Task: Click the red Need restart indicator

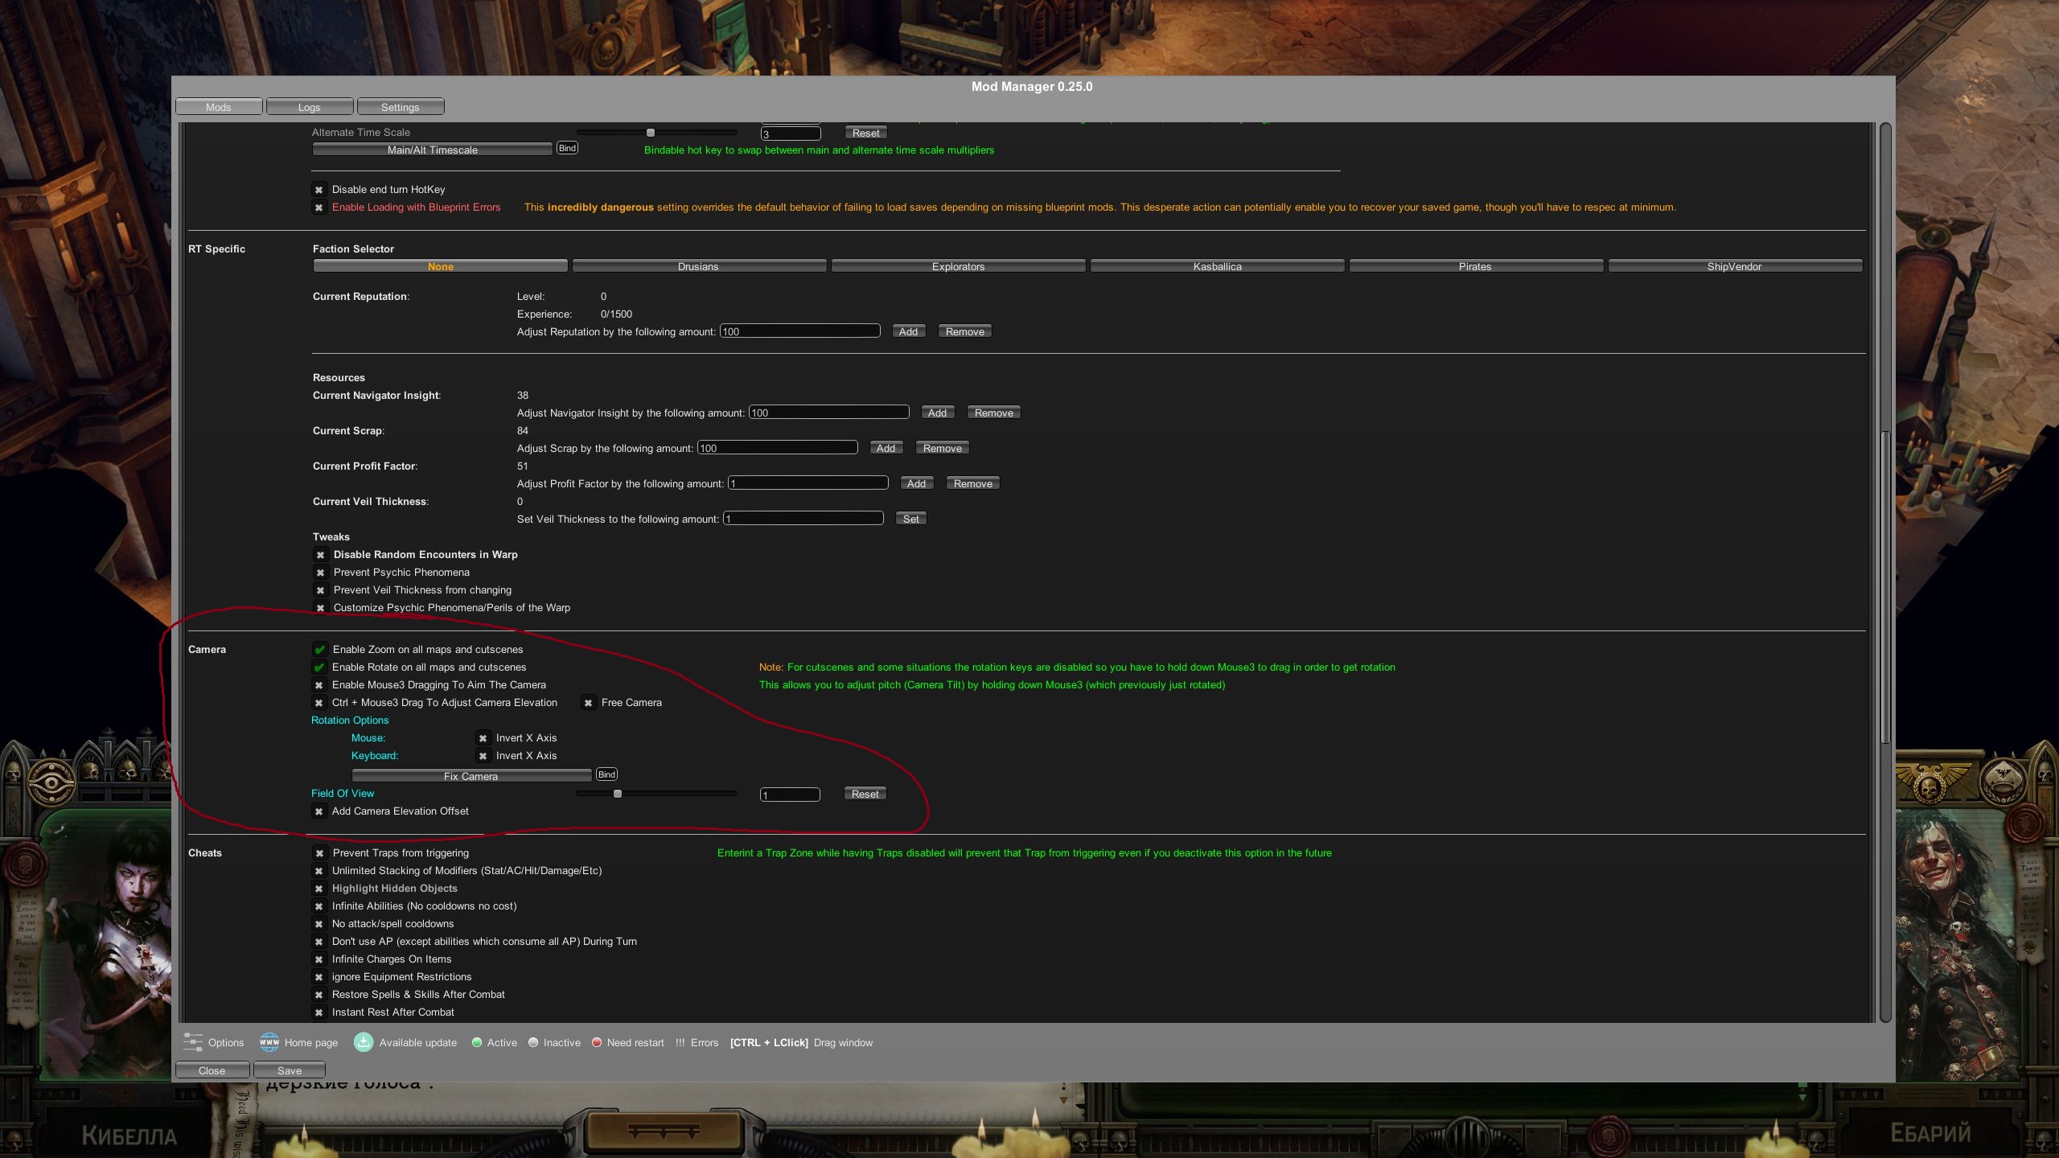Action: (x=597, y=1042)
